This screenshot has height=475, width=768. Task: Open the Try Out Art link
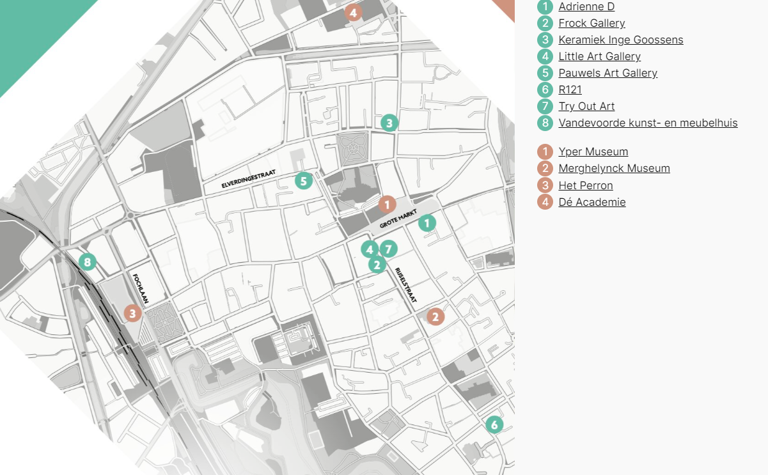[x=586, y=106]
